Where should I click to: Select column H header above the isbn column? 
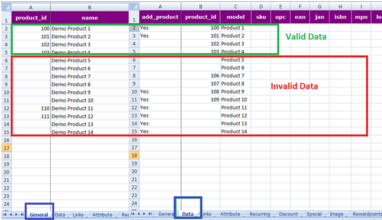pyautogui.click(x=340, y=7)
